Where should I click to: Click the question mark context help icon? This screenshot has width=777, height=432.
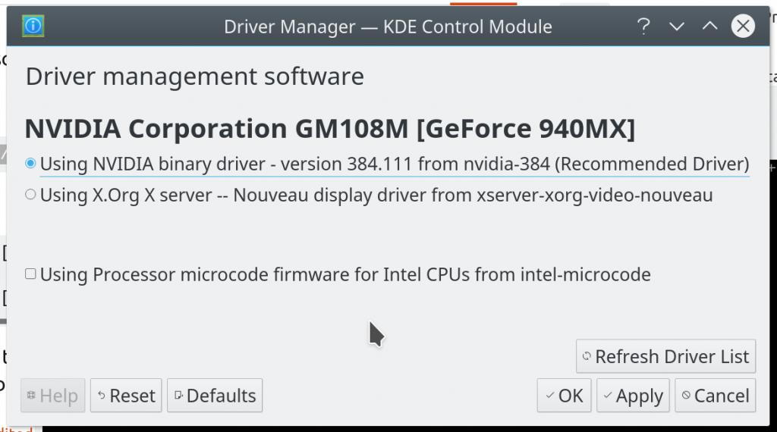click(x=643, y=27)
